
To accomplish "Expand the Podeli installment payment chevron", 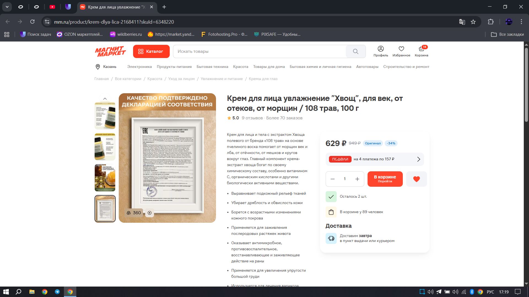I will click(419, 159).
